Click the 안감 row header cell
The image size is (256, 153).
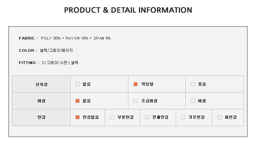coord(41,118)
